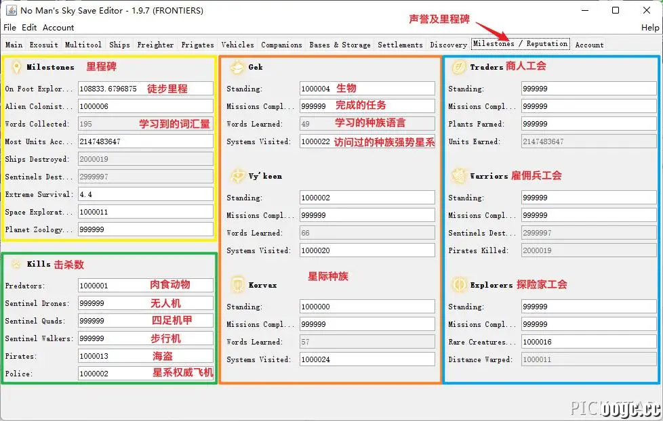Screen dimensions: 663x421
Task: Switch to the Bases & Storage tab
Action: [x=340, y=45]
